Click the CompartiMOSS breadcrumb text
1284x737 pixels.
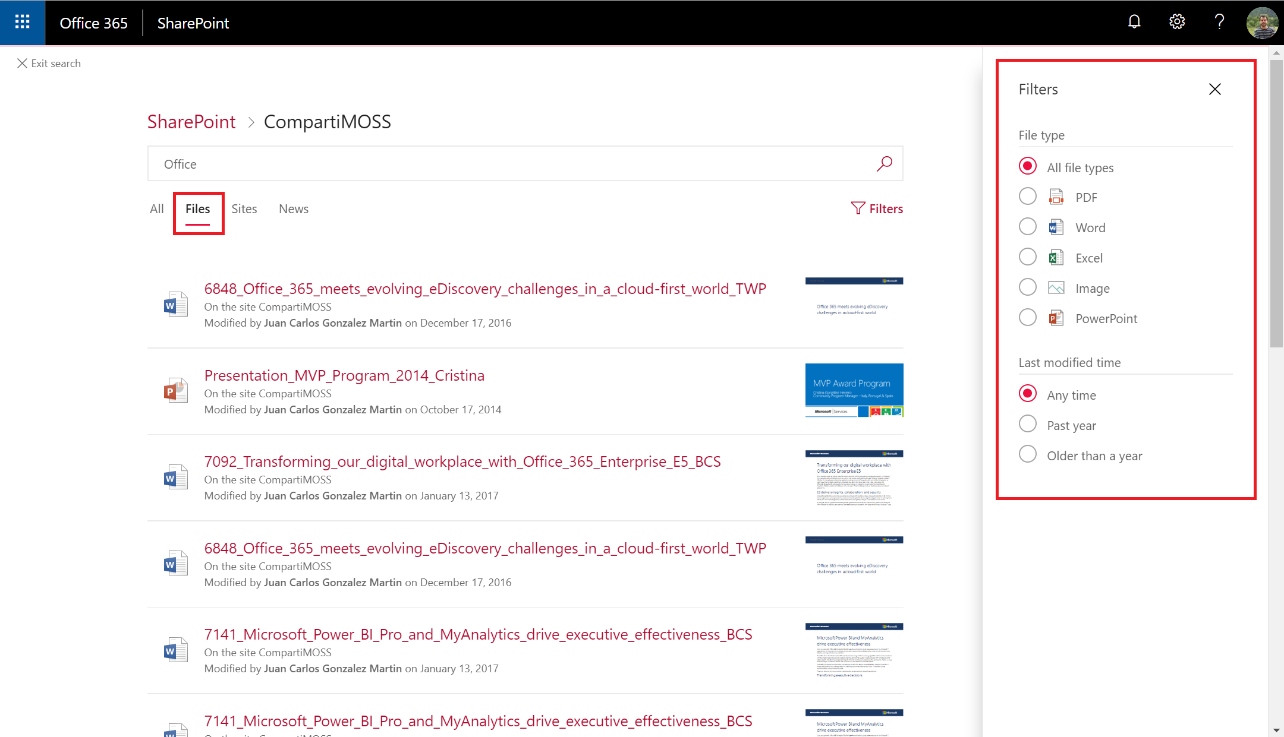tap(328, 122)
